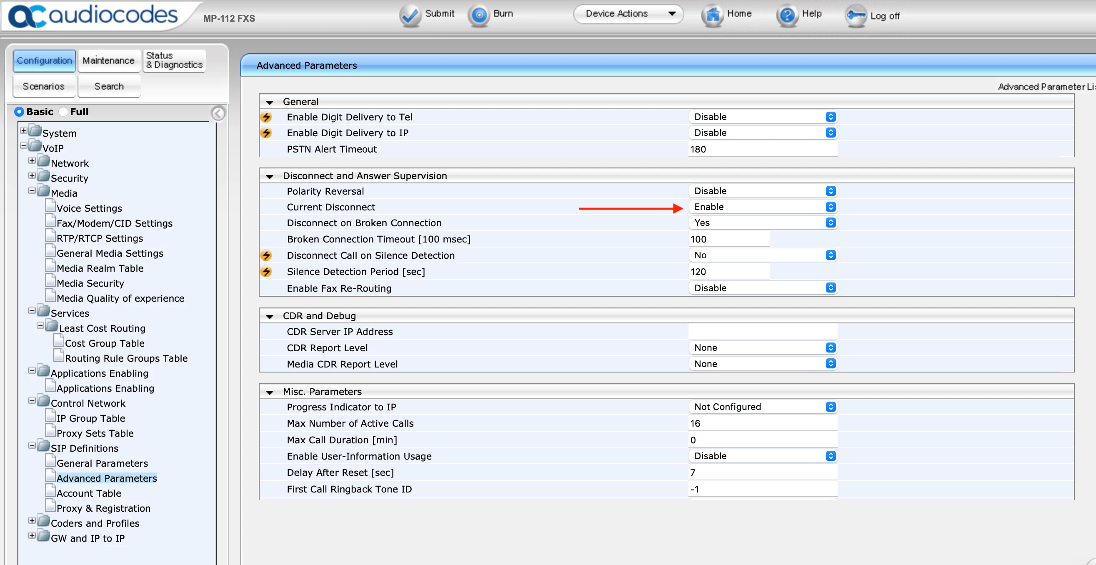Click the Submit checkmark icon
This screenshot has height=565, width=1096.
coord(410,15)
